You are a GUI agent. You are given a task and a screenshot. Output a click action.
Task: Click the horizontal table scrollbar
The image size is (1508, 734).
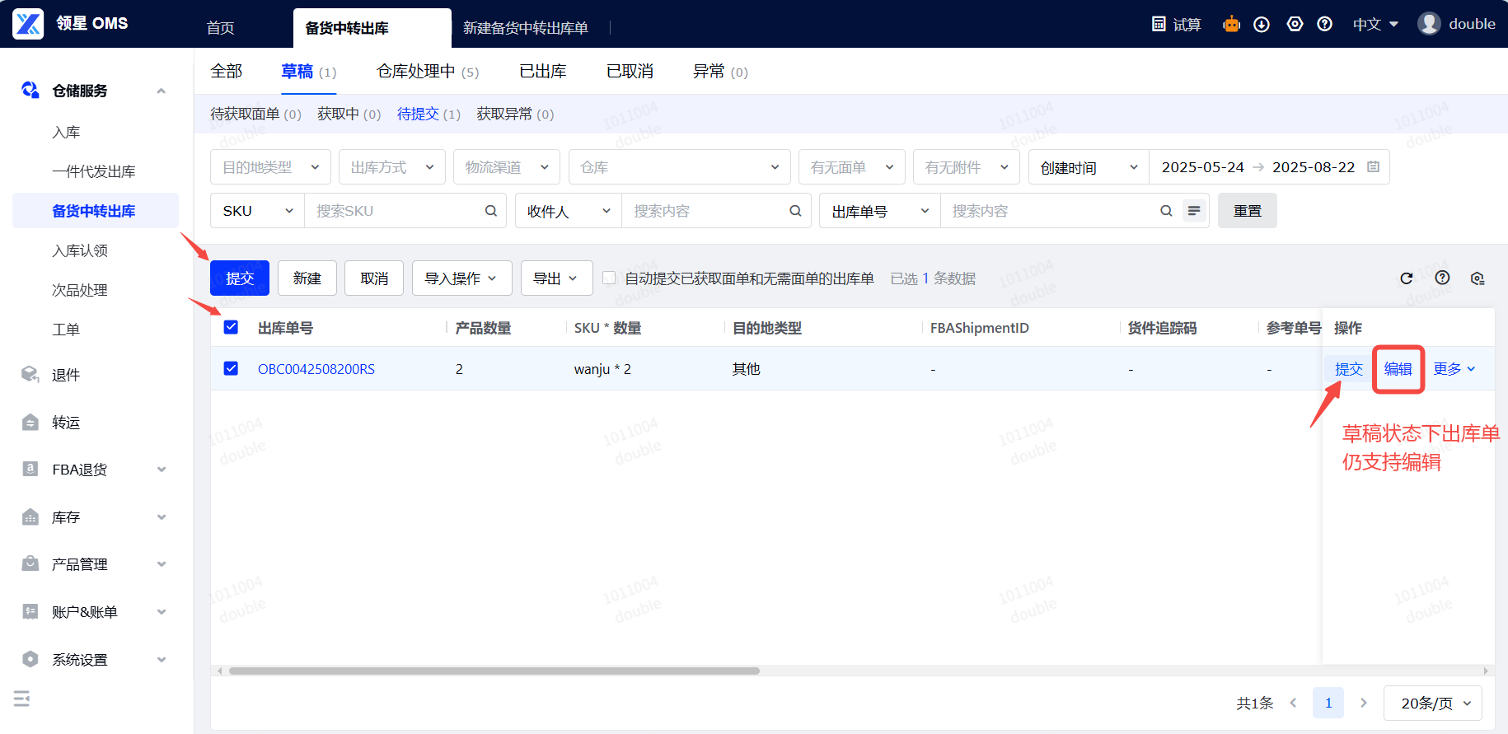pyautogui.click(x=494, y=671)
